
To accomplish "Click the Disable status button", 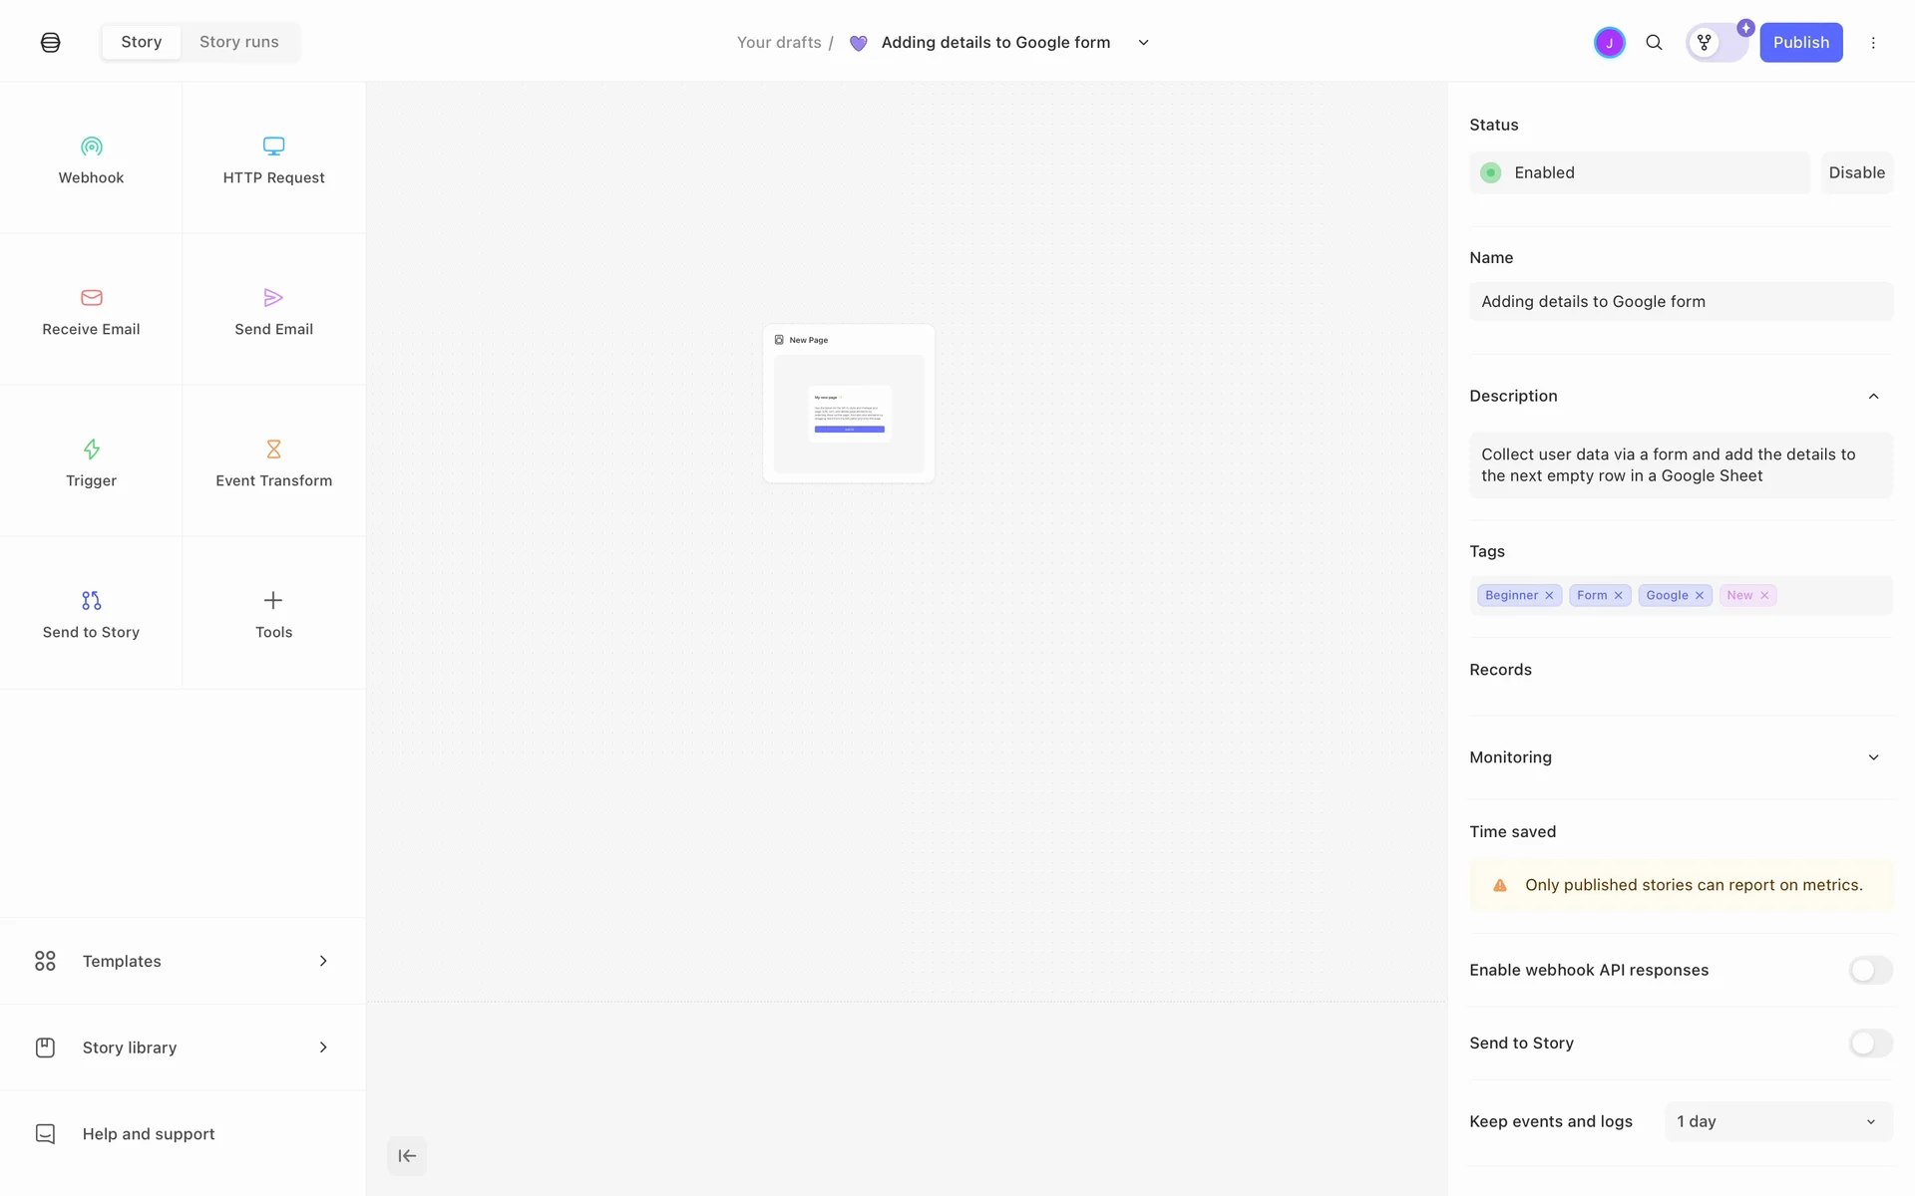I will pyautogui.click(x=1856, y=172).
